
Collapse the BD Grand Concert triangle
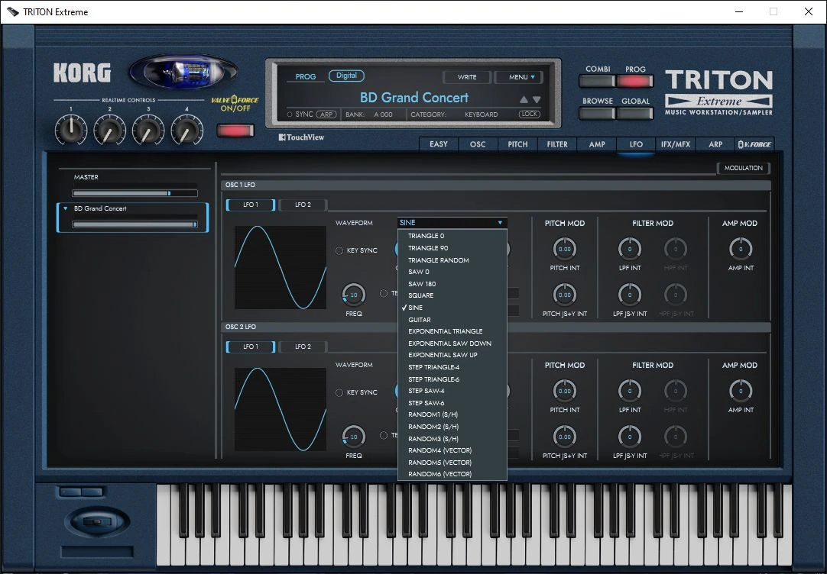(x=66, y=208)
